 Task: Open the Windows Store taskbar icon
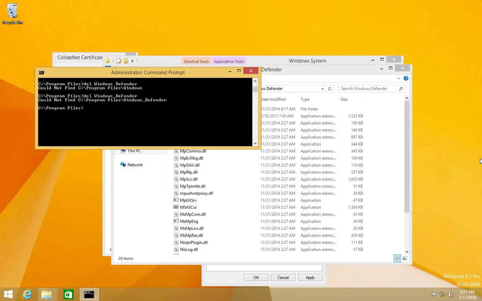point(68,294)
